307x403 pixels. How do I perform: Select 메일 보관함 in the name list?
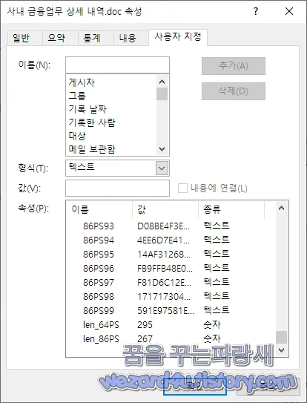111,149
